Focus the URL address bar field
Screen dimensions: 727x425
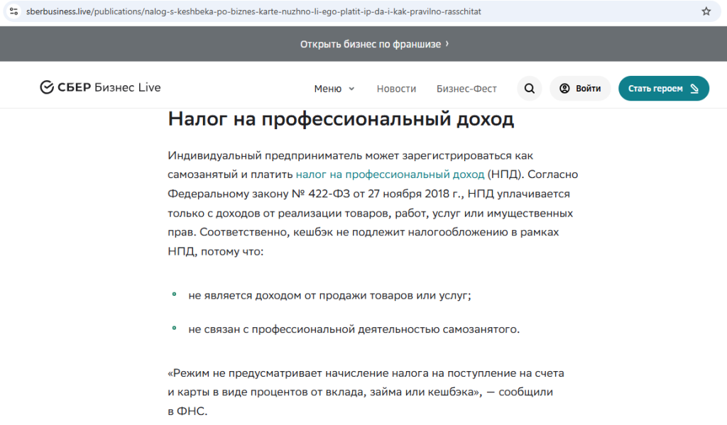click(x=355, y=11)
